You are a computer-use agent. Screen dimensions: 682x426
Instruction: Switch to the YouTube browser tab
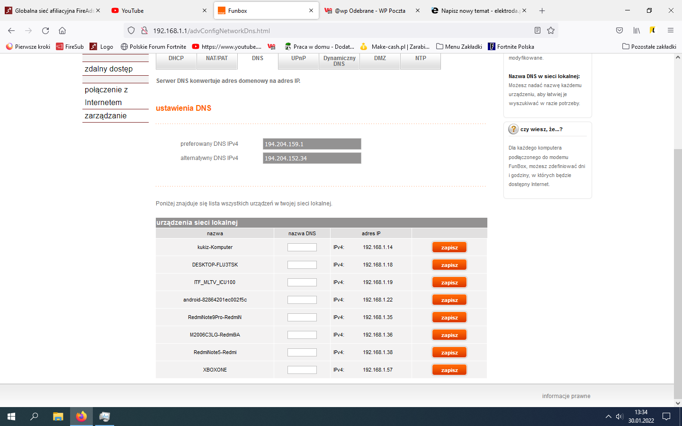(160, 10)
